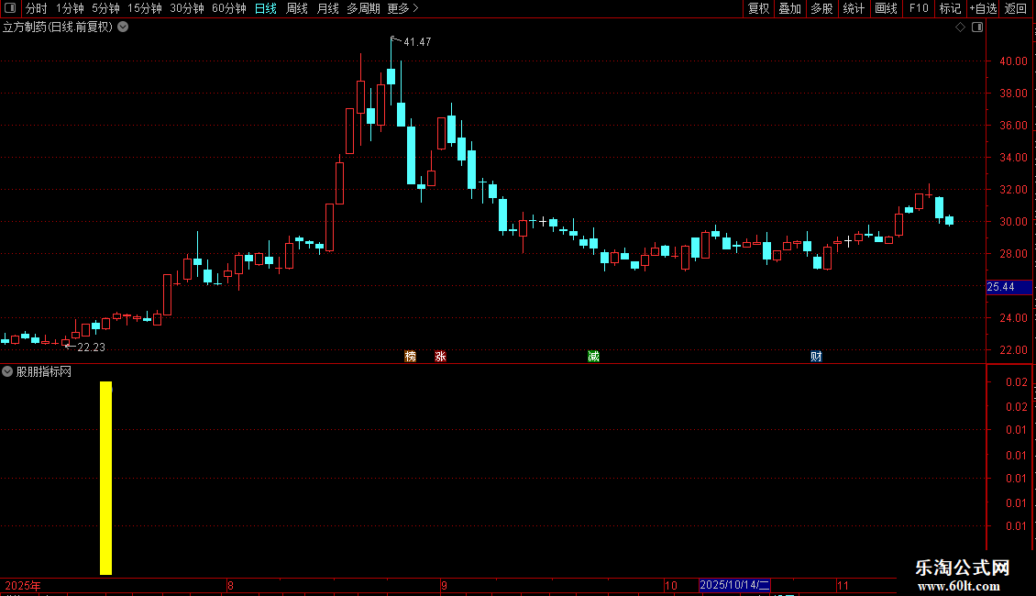Click the 财 event marker
Image resolution: width=1036 pixels, height=596 pixels.
816,356
